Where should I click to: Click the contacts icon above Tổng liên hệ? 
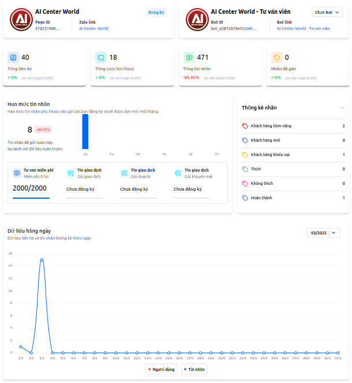tap(13, 58)
